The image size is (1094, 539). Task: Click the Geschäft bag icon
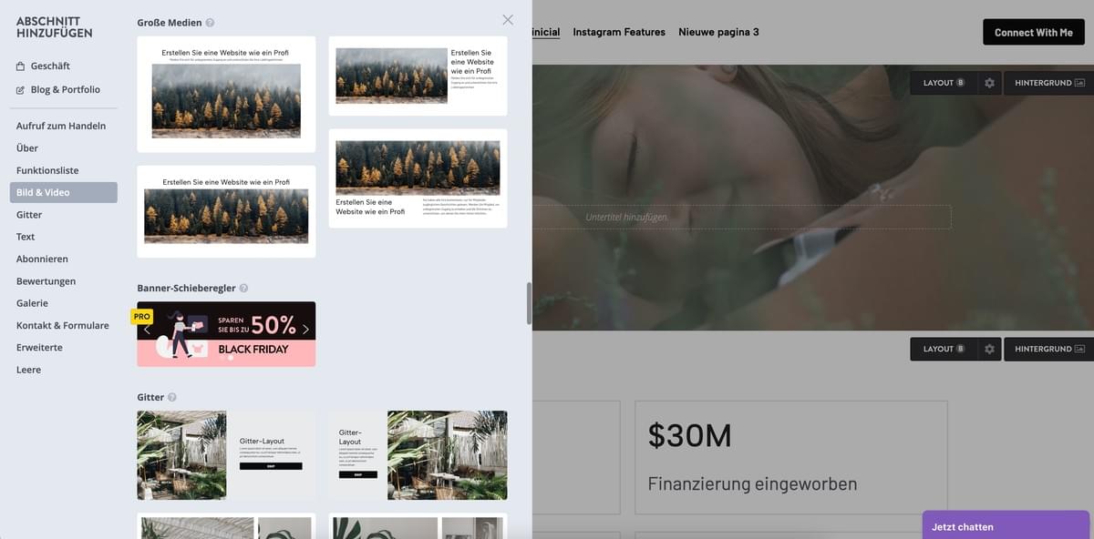(21, 66)
